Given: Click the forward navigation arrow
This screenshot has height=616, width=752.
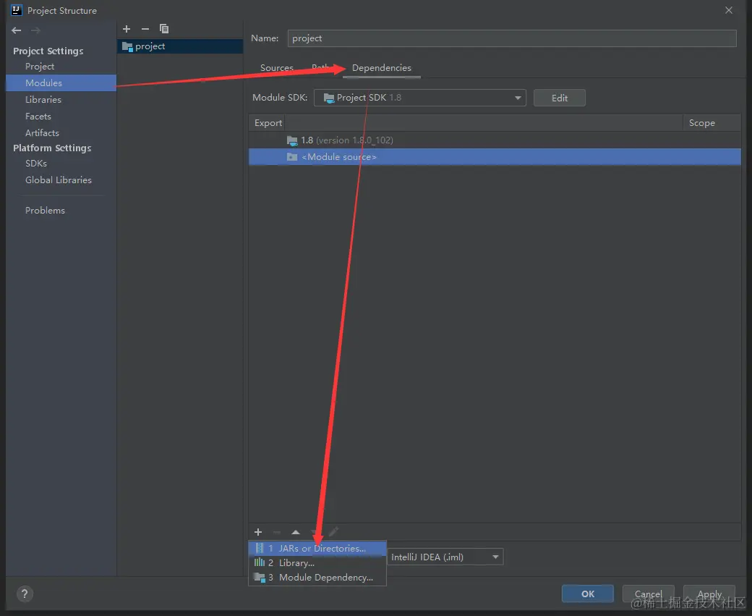Looking at the screenshot, I should (35, 30).
